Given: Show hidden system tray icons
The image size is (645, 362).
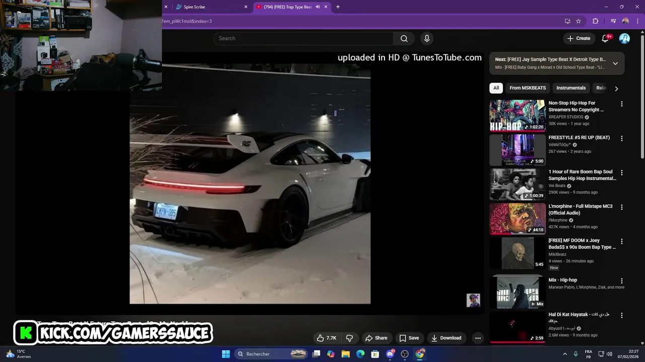Looking at the screenshot, I should pyautogui.click(x=565, y=354).
